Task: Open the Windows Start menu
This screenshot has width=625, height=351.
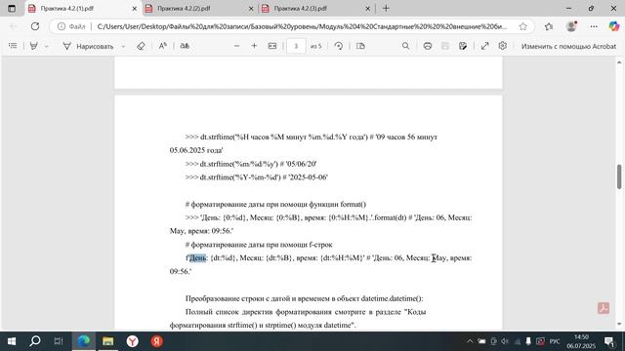Action: point(12,341)
